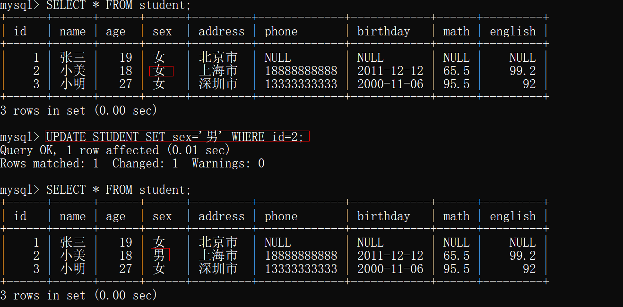The height and width of the screenshot is (307, 623).
Task: Click 深圳市 in the top table
Action: (x=218, y=84)
